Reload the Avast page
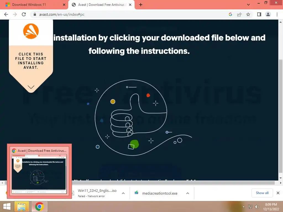The width and height of the screenshot is (283, 212). tap(24, 14)
